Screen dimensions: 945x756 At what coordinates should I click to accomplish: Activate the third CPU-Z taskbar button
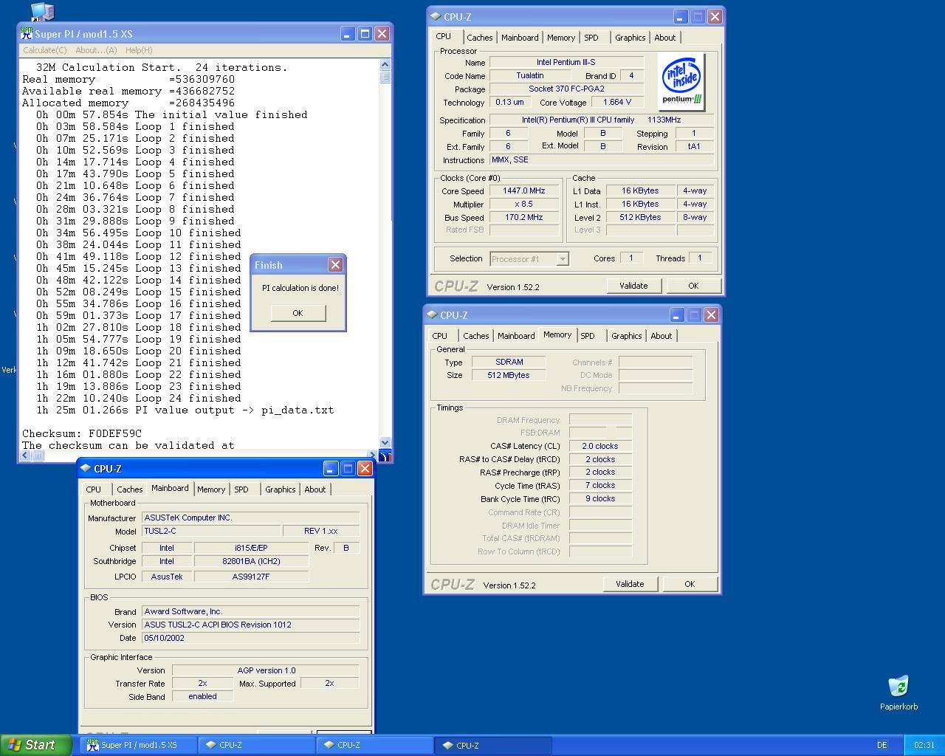tap(492, 745)
